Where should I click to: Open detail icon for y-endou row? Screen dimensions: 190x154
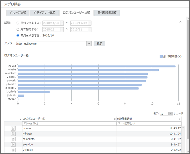pyautogui.click(x=13, y=144)
